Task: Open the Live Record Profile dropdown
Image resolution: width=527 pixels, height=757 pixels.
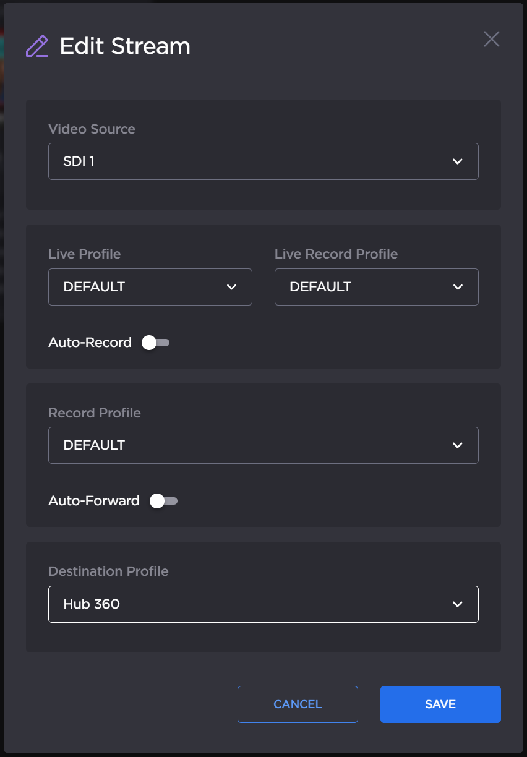Action: [x=376, y=287]
